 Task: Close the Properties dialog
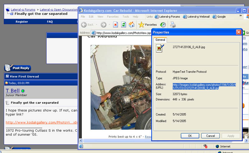238,32
